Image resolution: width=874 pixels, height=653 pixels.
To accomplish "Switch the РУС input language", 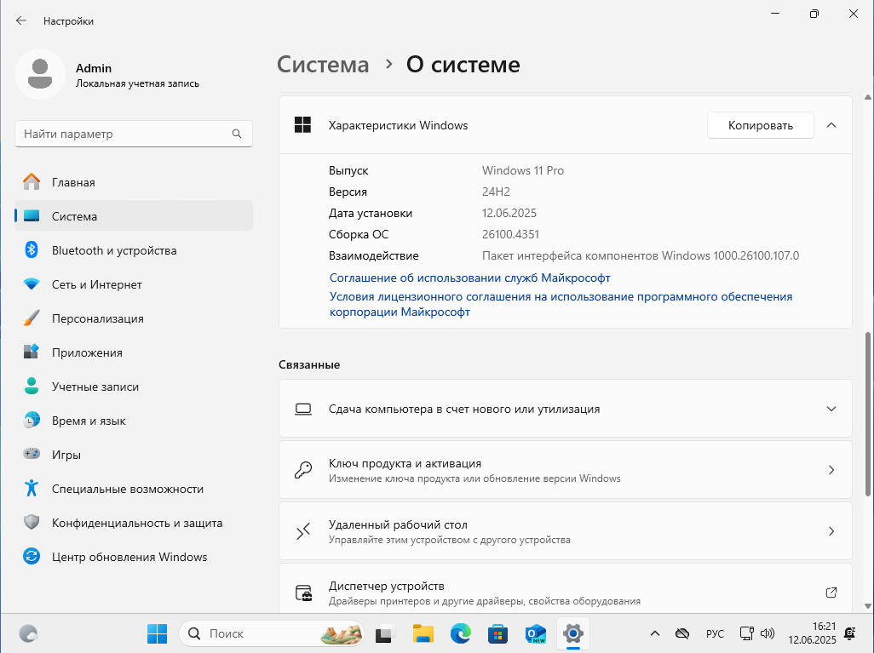I will point(715,633).
